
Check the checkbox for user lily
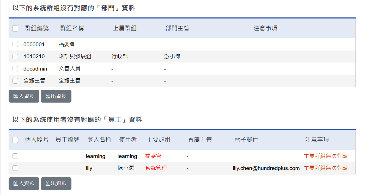[x=15, y=168]
